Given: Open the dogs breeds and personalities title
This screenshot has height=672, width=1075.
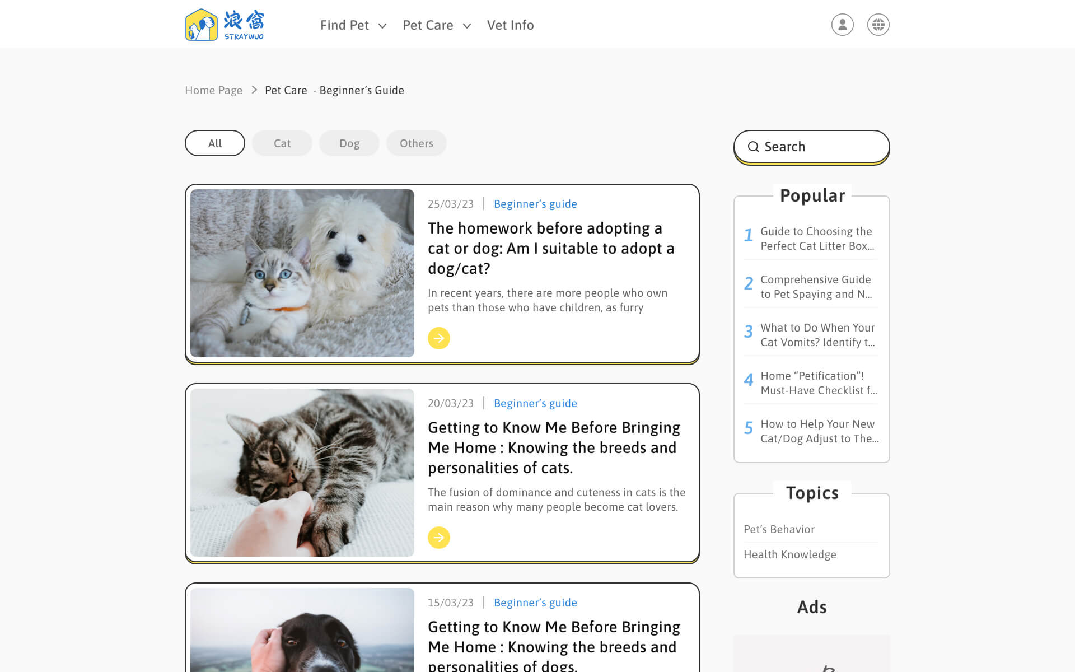Looking at the screenshot, I should (554, 645).
